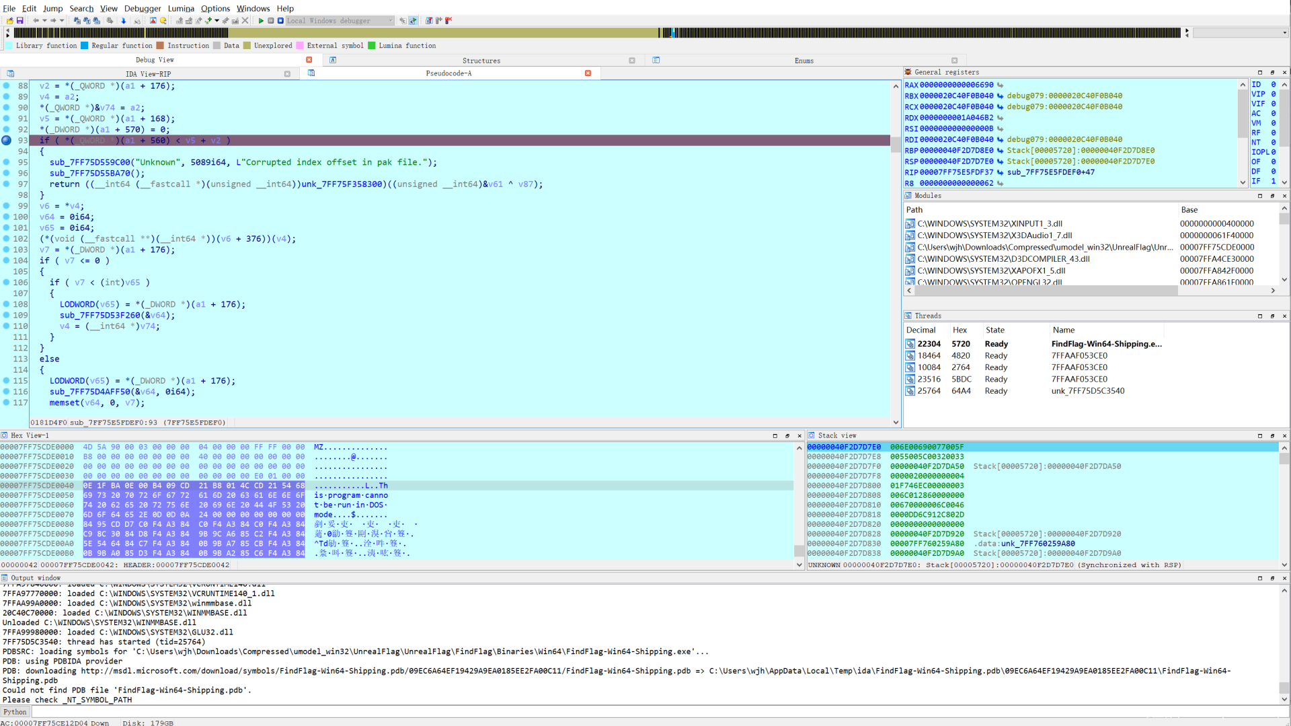Click the blue Terminate process stop icon
1291x726 pixels.
tap(280, 21)
